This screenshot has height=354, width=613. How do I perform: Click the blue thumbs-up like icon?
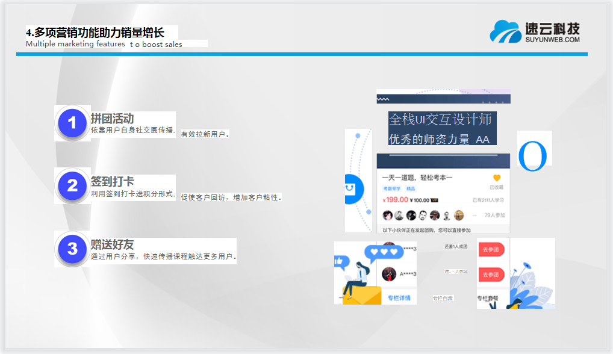341,262
